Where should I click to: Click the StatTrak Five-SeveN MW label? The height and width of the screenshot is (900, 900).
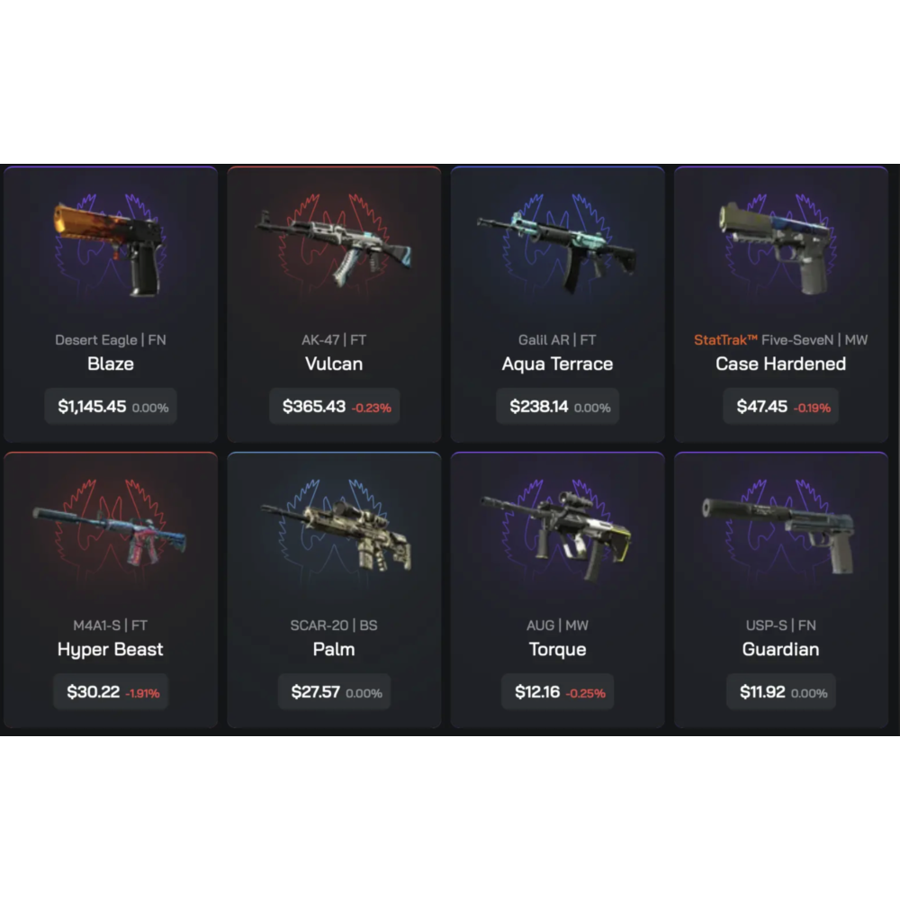tap(780, 340)
